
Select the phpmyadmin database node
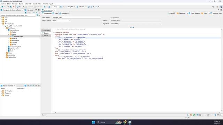coord(14,49)
